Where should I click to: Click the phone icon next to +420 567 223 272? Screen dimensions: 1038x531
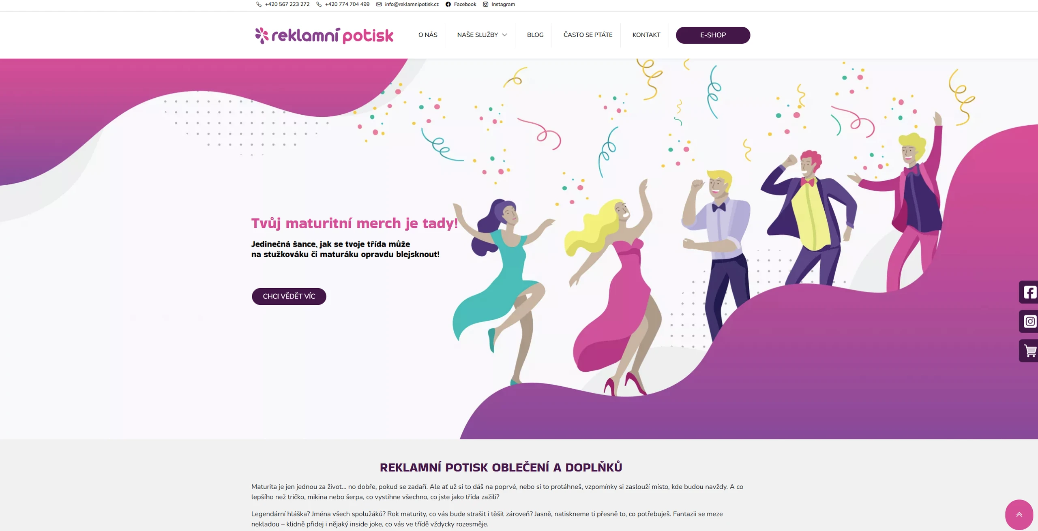(x=259, y=4)
